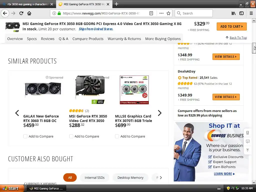This screenshot has height=192, width=256.
Task: Click the Back To Top link
Action: [x=238, y=38]
